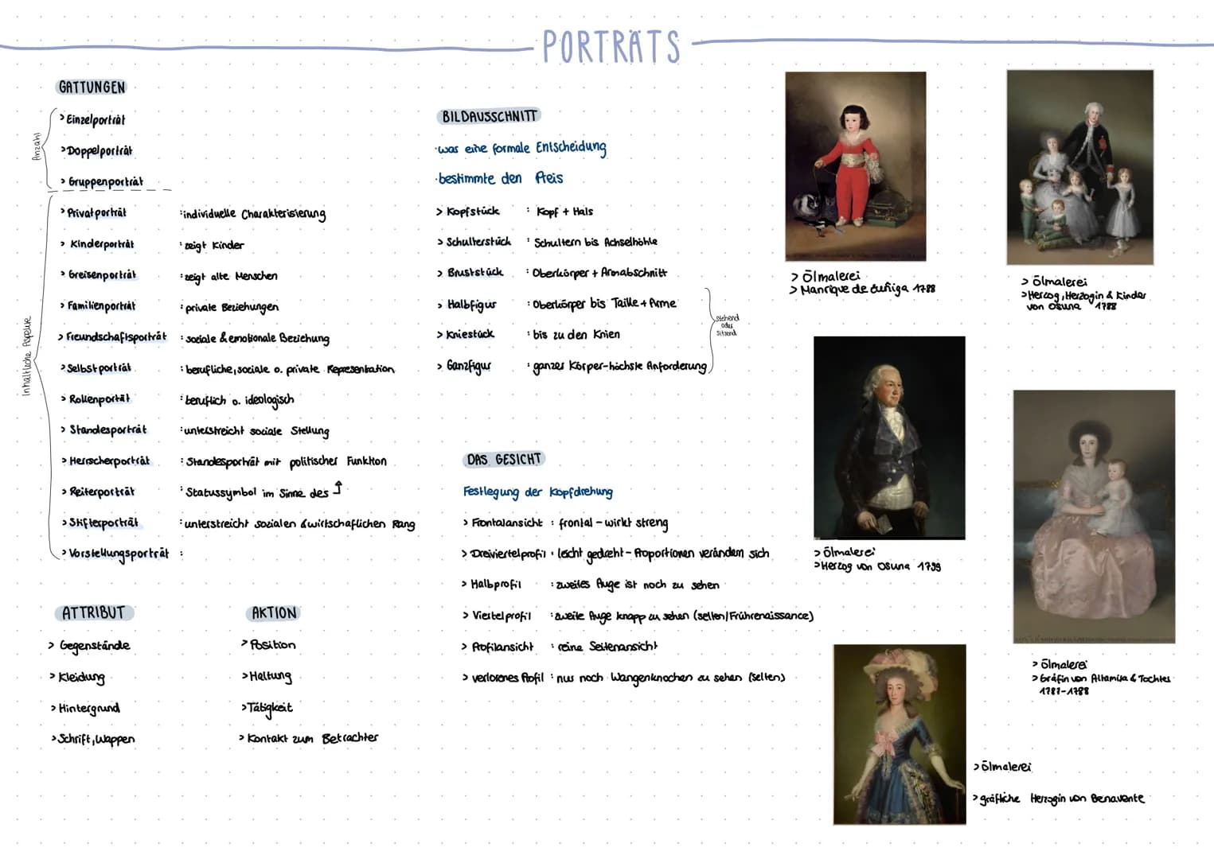Click 'bestimmte den Preis' line
Viewport: 1214px width, 859px height.
501,178
